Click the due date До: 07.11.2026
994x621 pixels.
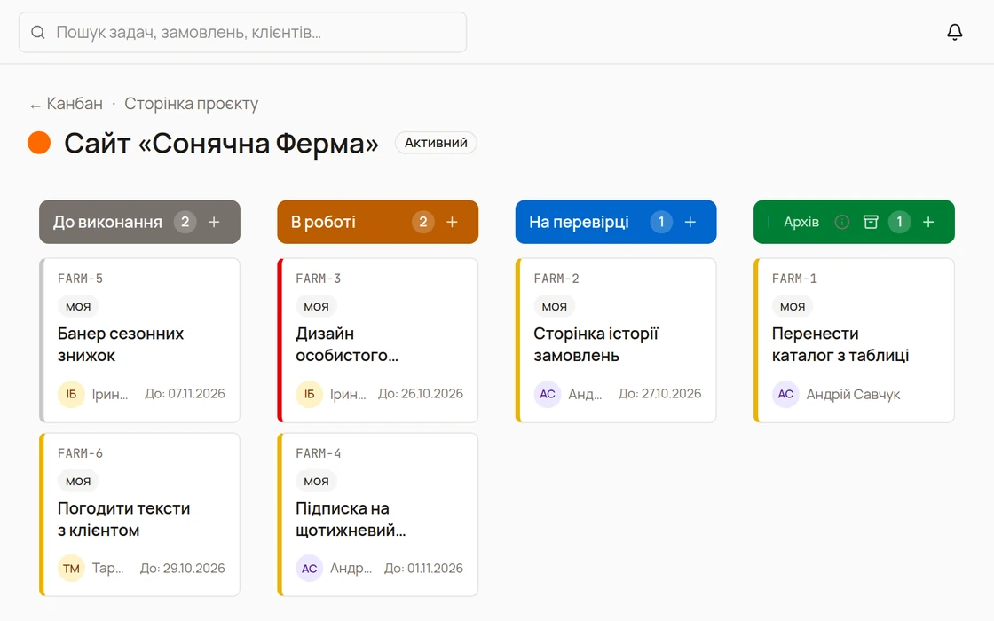click(185, 394)
